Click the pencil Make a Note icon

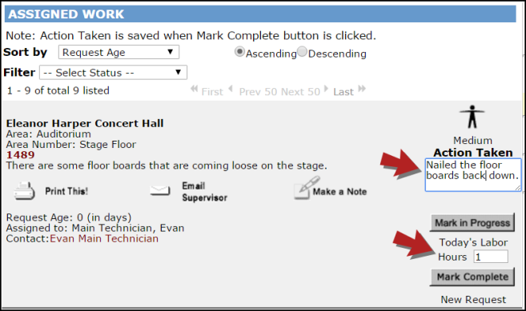[x=307, y=188]
